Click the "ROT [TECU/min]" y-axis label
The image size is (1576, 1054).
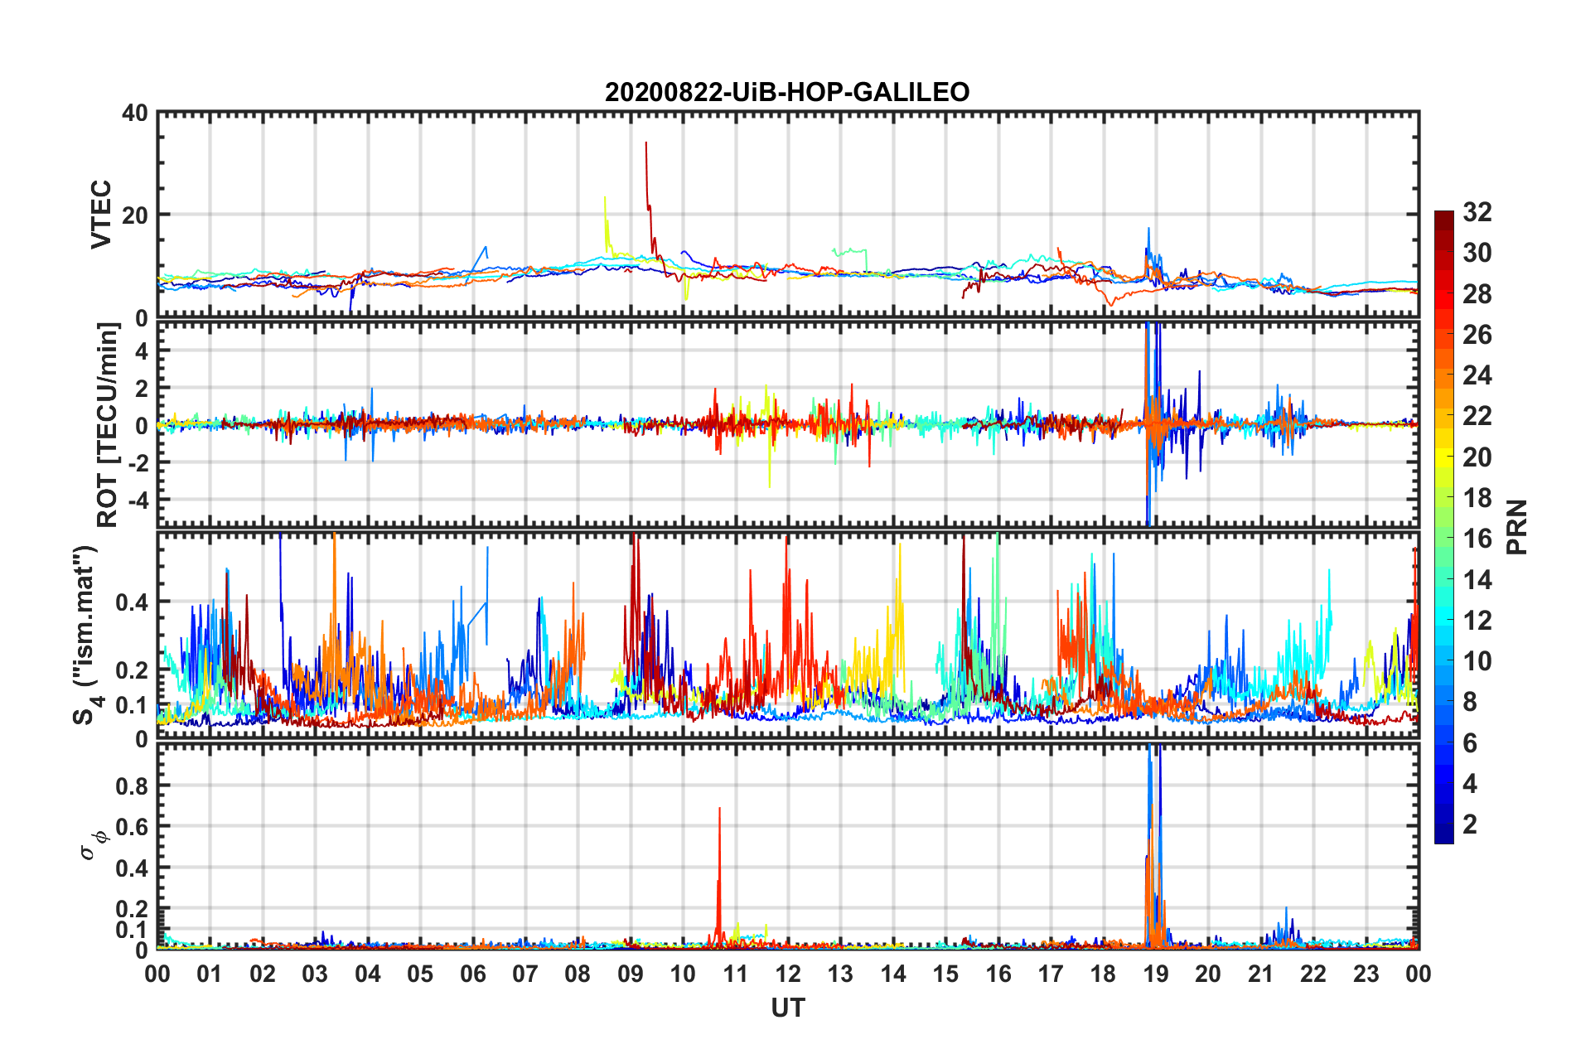coord(108,424)
